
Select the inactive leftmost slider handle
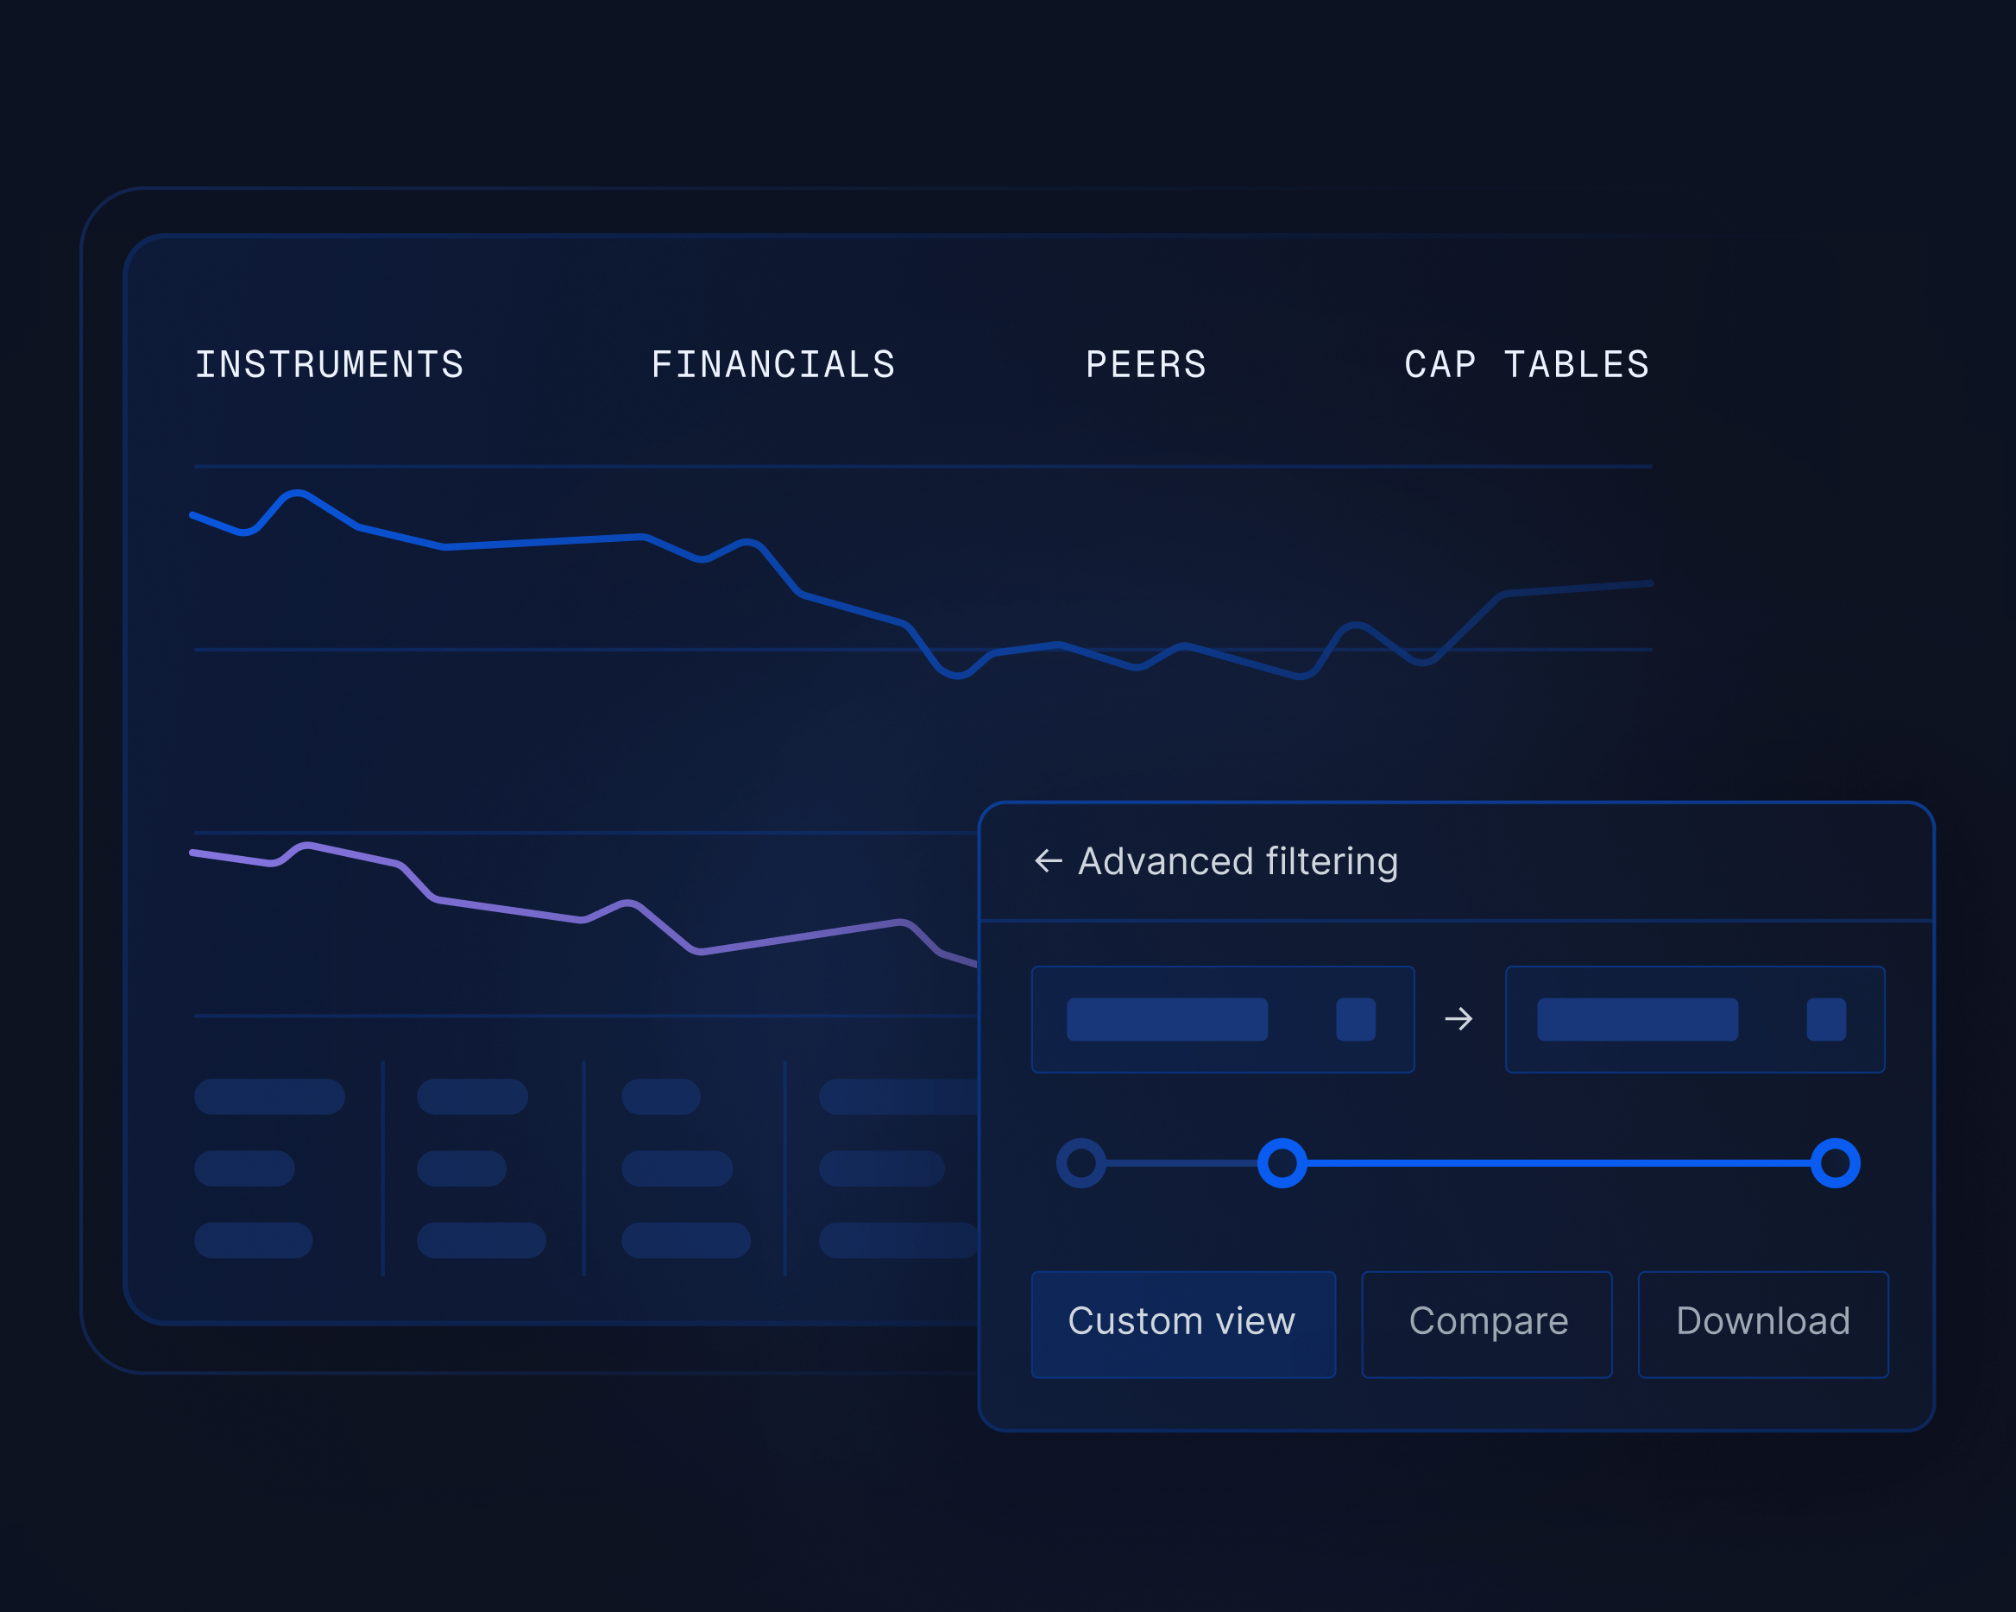tap(1081, 1163)
